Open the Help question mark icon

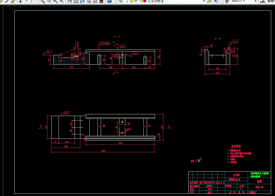click(x=109, y=1)
